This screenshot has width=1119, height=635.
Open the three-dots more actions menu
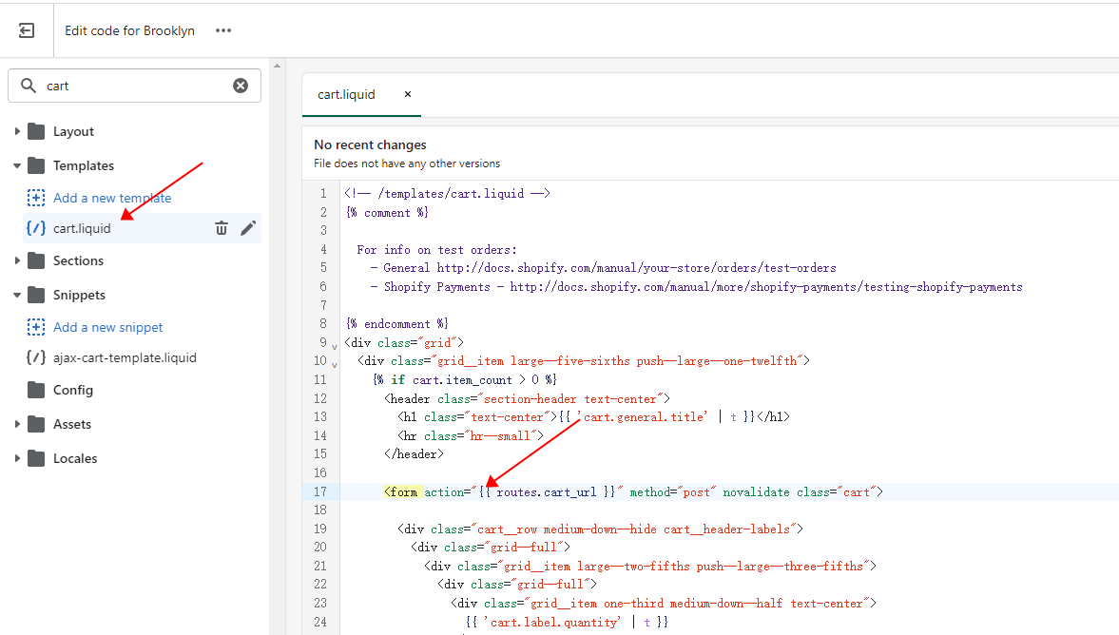tap(223, 30)
